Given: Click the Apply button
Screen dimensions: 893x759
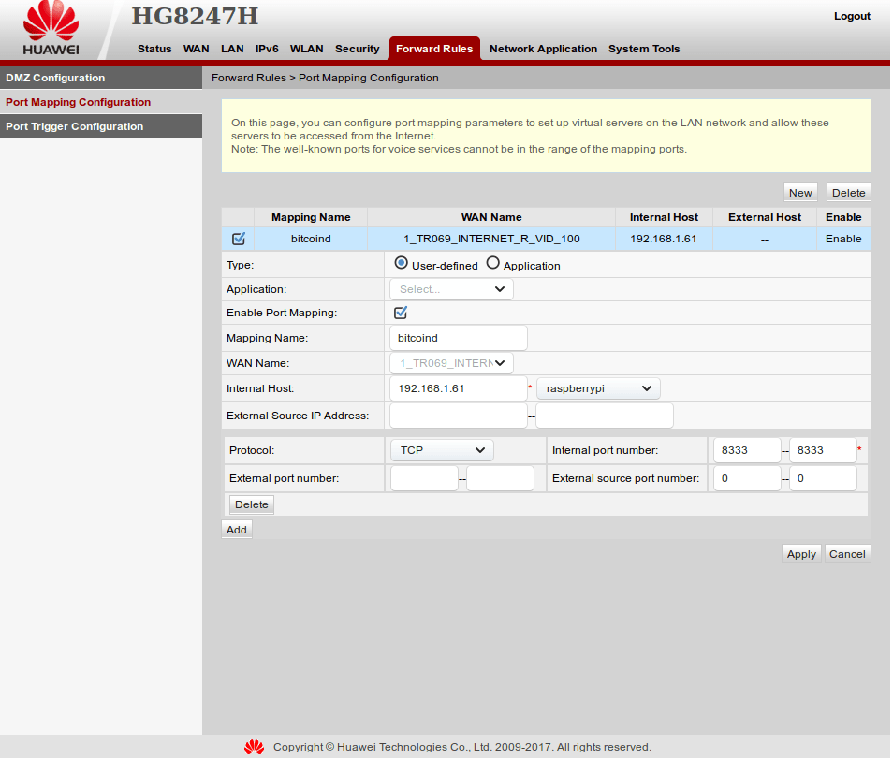Looking at the screenshot, I should pyautogui.click(x=801, y=554).
